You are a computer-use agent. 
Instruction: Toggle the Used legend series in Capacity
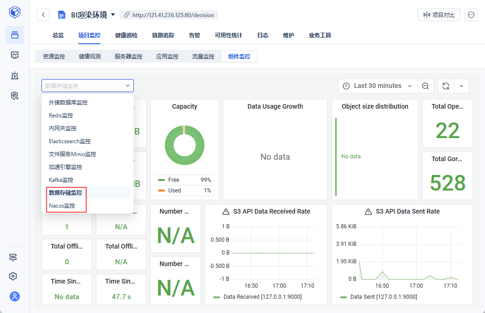point(174,191)
